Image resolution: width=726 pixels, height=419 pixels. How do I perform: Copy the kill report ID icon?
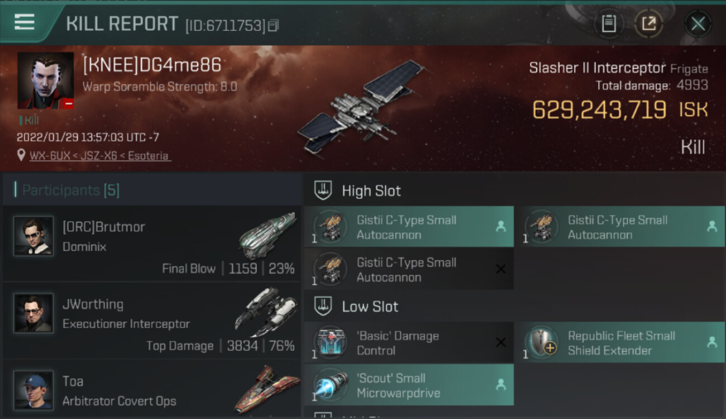(273, 26)
